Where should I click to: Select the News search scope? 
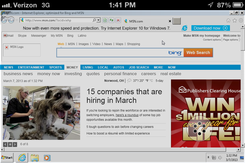tap(108, 44)
